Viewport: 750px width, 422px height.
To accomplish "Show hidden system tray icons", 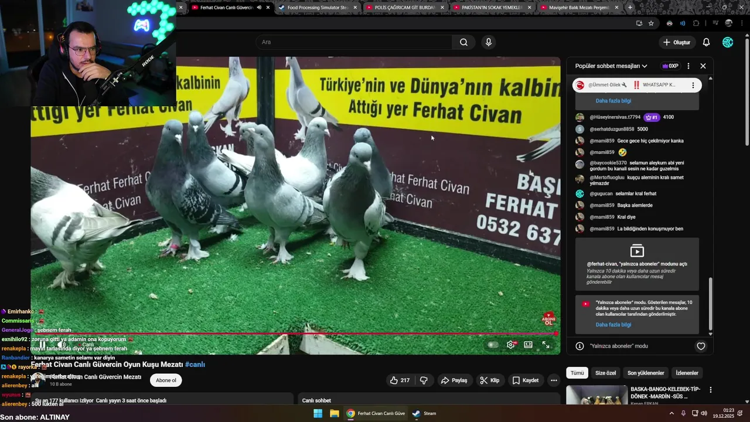I will coord(671,413).
